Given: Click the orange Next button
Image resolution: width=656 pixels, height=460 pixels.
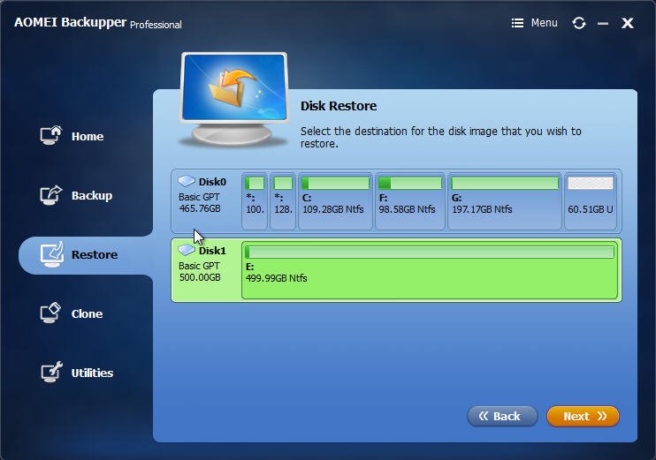Looking at the screenshot, I should point(583,416).
